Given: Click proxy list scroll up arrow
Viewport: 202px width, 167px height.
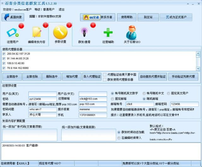Looking at the screenshot, I should coord(198,53).
